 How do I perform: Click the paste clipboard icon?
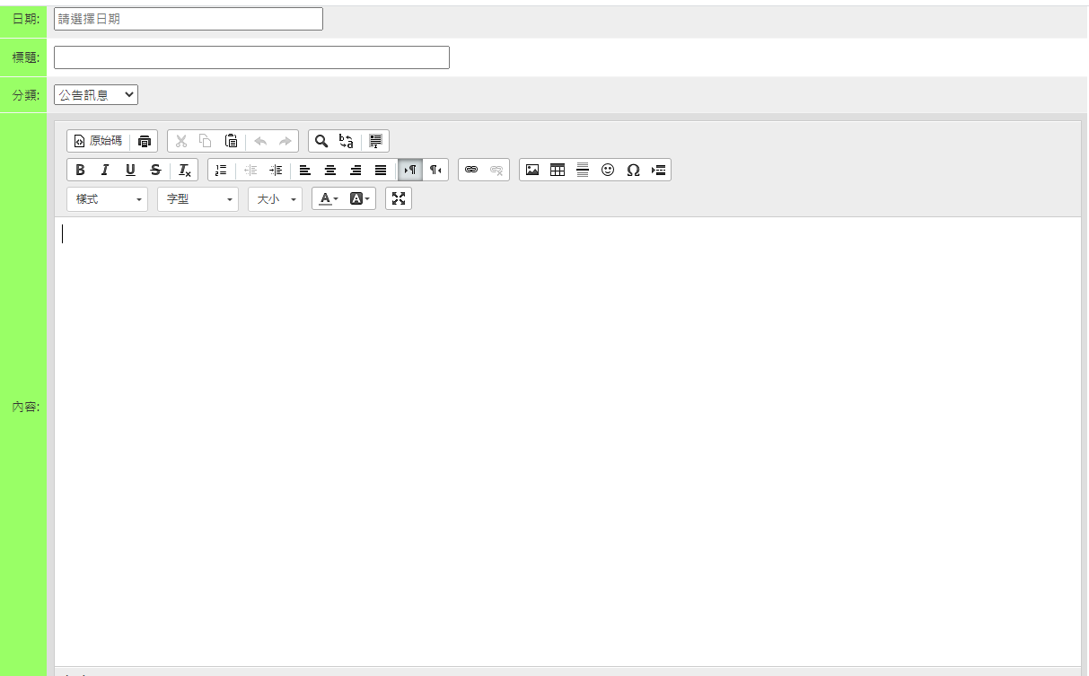pyautogui.click(x=231, y=141)
